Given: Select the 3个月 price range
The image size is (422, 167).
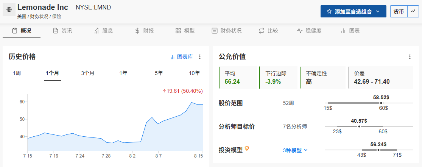Looking at the screenshot, I should point(88,73).
